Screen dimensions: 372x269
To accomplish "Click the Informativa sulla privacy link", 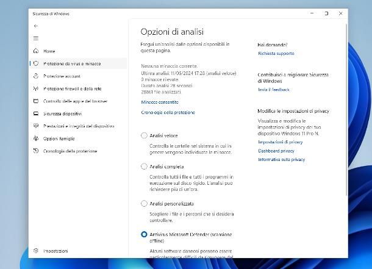I will pyautogui.click(x=281, y=160).
